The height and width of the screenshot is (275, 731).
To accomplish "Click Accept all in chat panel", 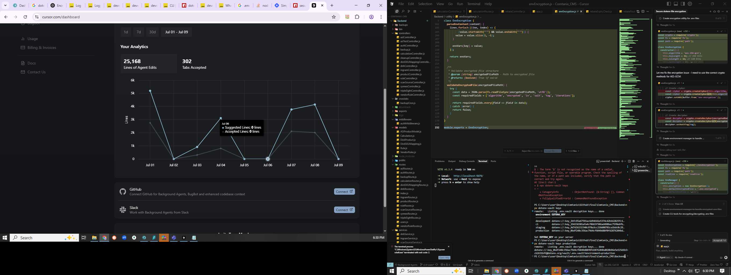I will click(719, 240).
